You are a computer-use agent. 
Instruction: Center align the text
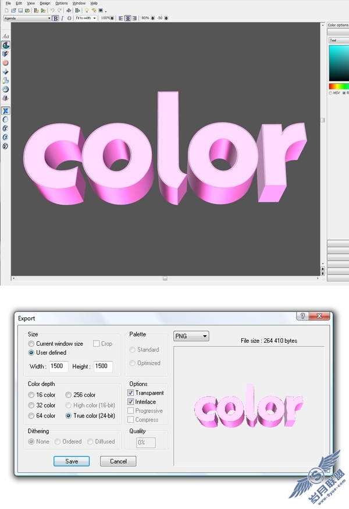point(127,18)
